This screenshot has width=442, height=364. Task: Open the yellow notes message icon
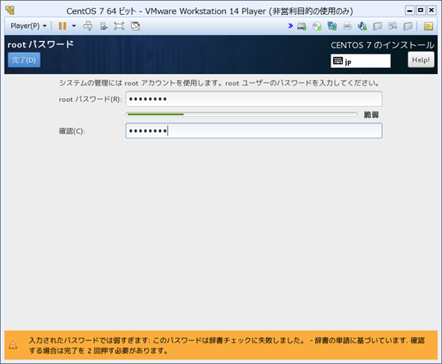click(x=428, y=26)
